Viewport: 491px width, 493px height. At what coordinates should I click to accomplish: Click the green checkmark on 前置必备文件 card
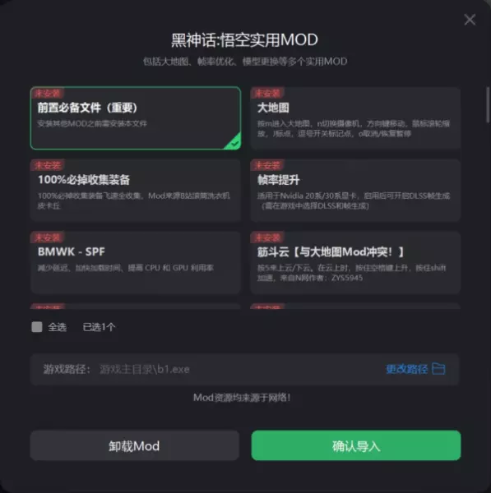[x=234, y=143]
